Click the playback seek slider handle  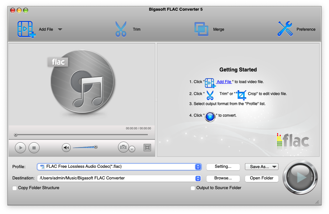[16, 135]
